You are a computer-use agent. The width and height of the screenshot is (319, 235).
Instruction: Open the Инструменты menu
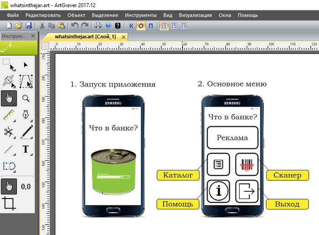coord(141,15)
